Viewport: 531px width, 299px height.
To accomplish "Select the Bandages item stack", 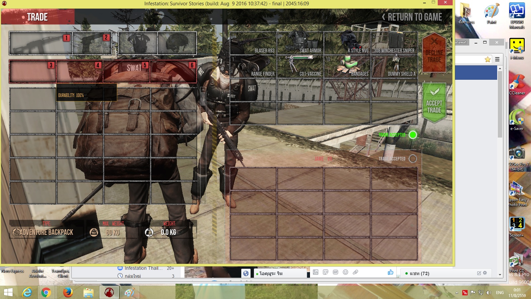I will [347, 67].
